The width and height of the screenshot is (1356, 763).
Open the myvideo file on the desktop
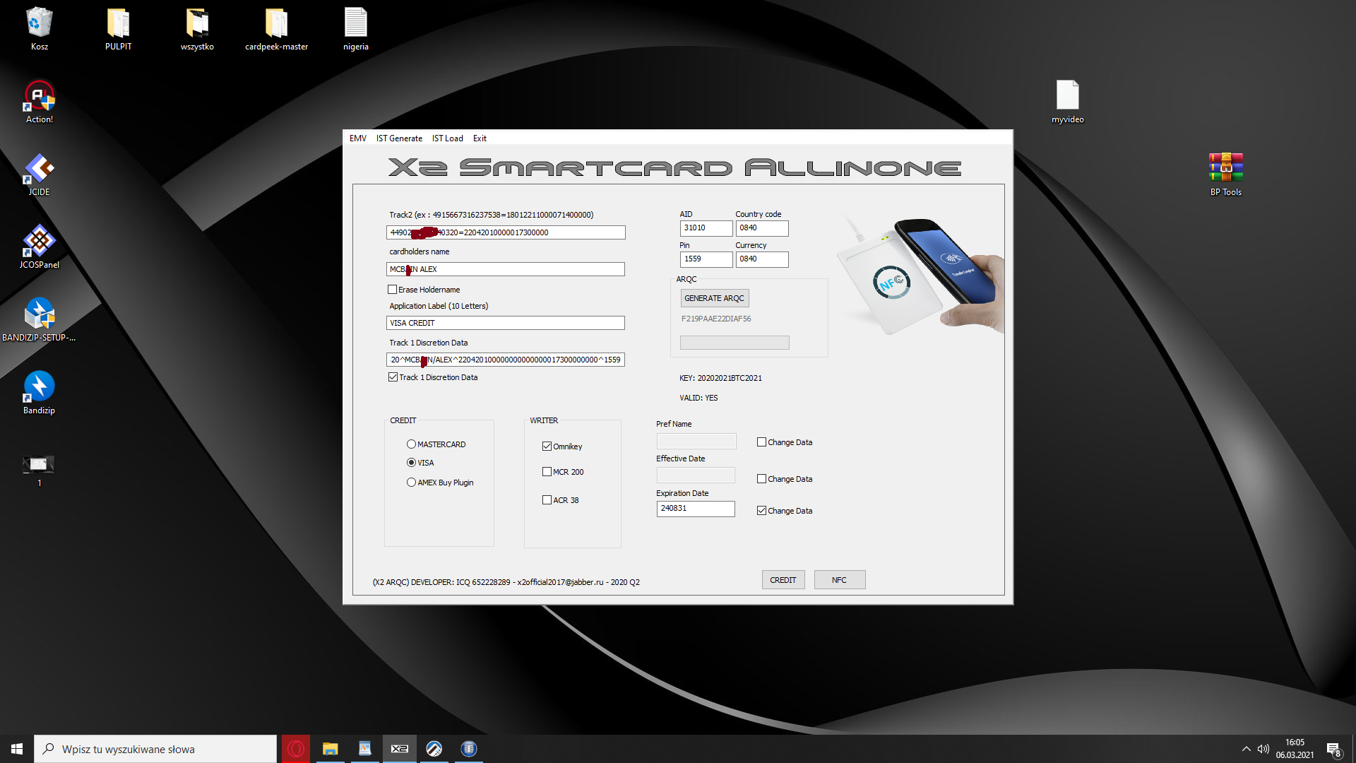click(x=1067, y=95)
